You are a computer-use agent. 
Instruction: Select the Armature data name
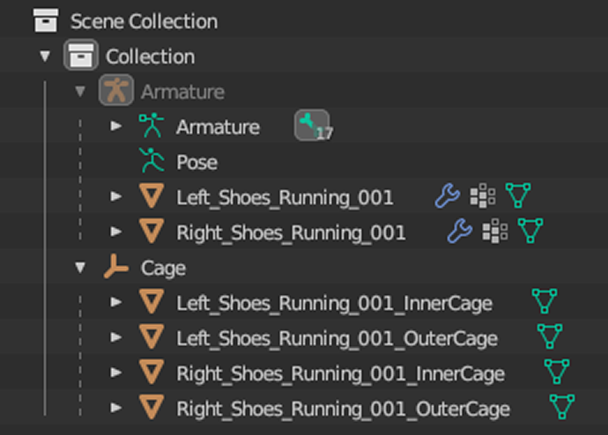click(218, 128)
